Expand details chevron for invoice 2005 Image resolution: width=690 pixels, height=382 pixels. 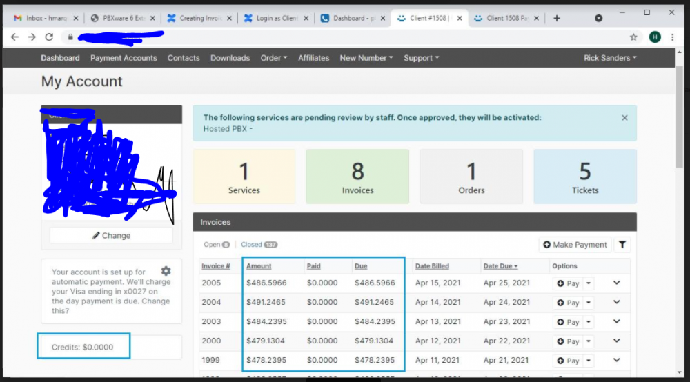[x=616, y=283]
